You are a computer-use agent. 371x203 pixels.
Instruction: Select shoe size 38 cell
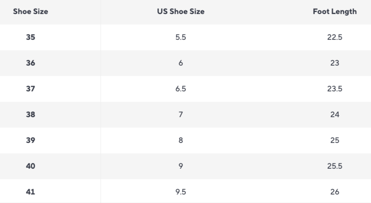tap(30, 115)
